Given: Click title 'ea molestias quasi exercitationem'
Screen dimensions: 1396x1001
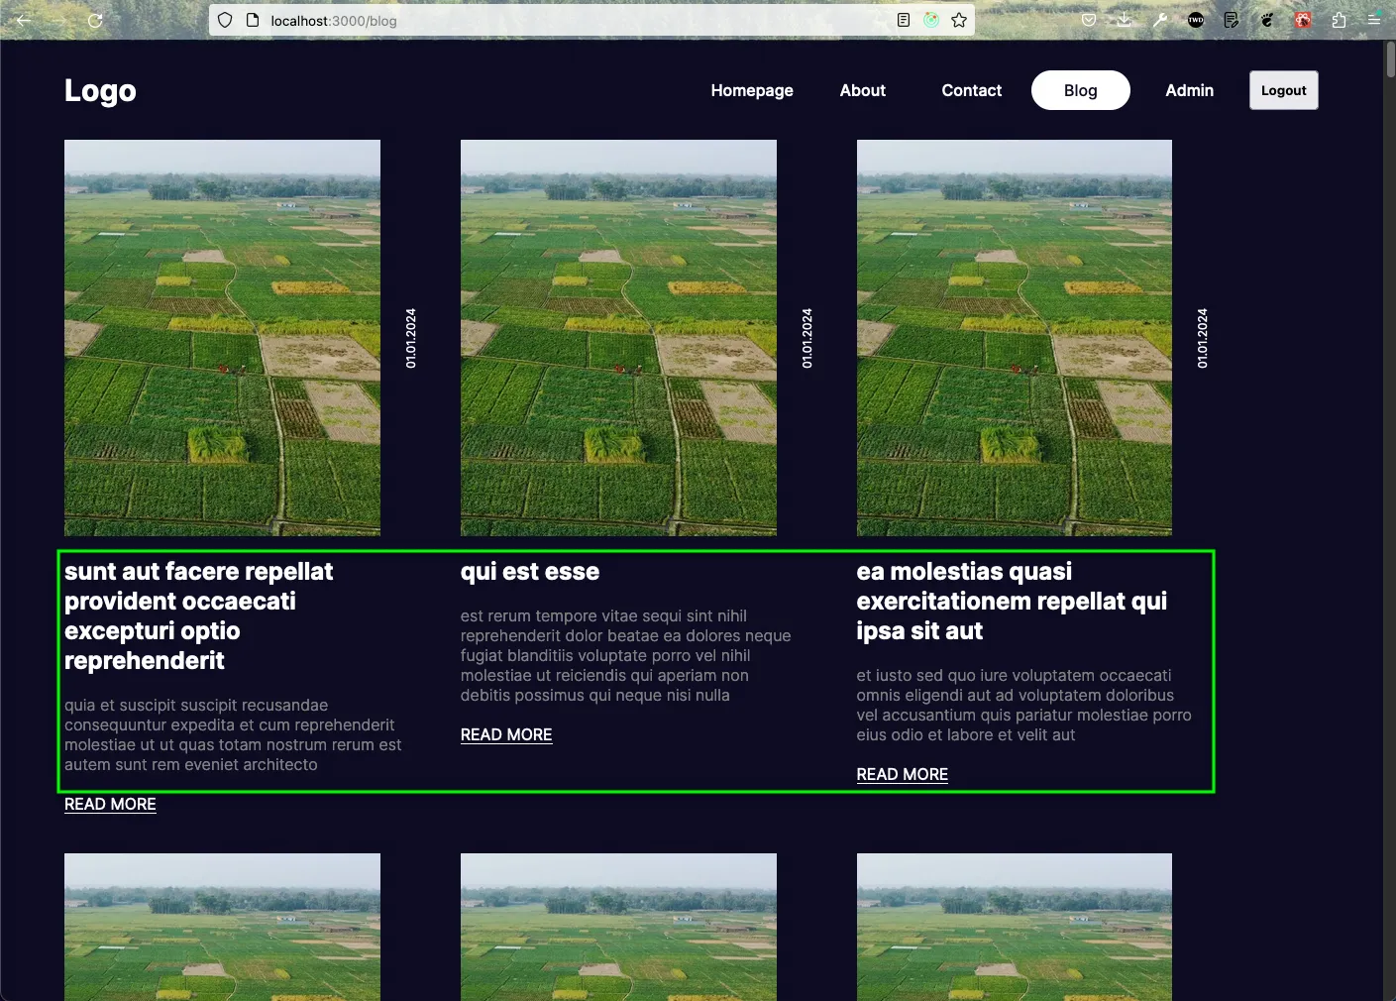Looking at the screenshot, I should (x=1012, y=602).
